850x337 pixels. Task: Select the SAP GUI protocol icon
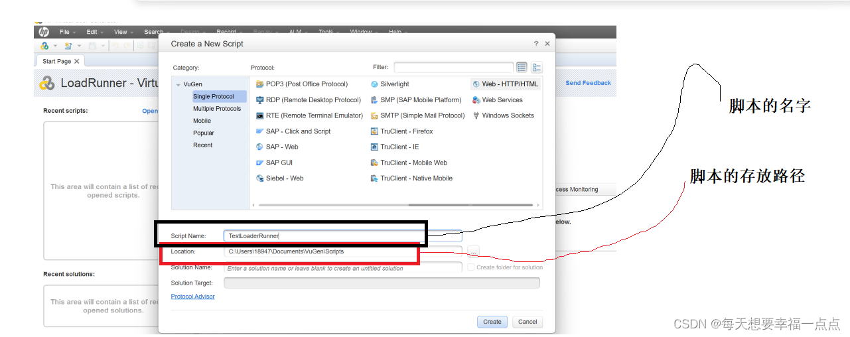point(260,163)
